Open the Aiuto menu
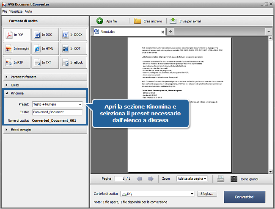The width and height of the screenshot is (275, 209). pos(28,11)
